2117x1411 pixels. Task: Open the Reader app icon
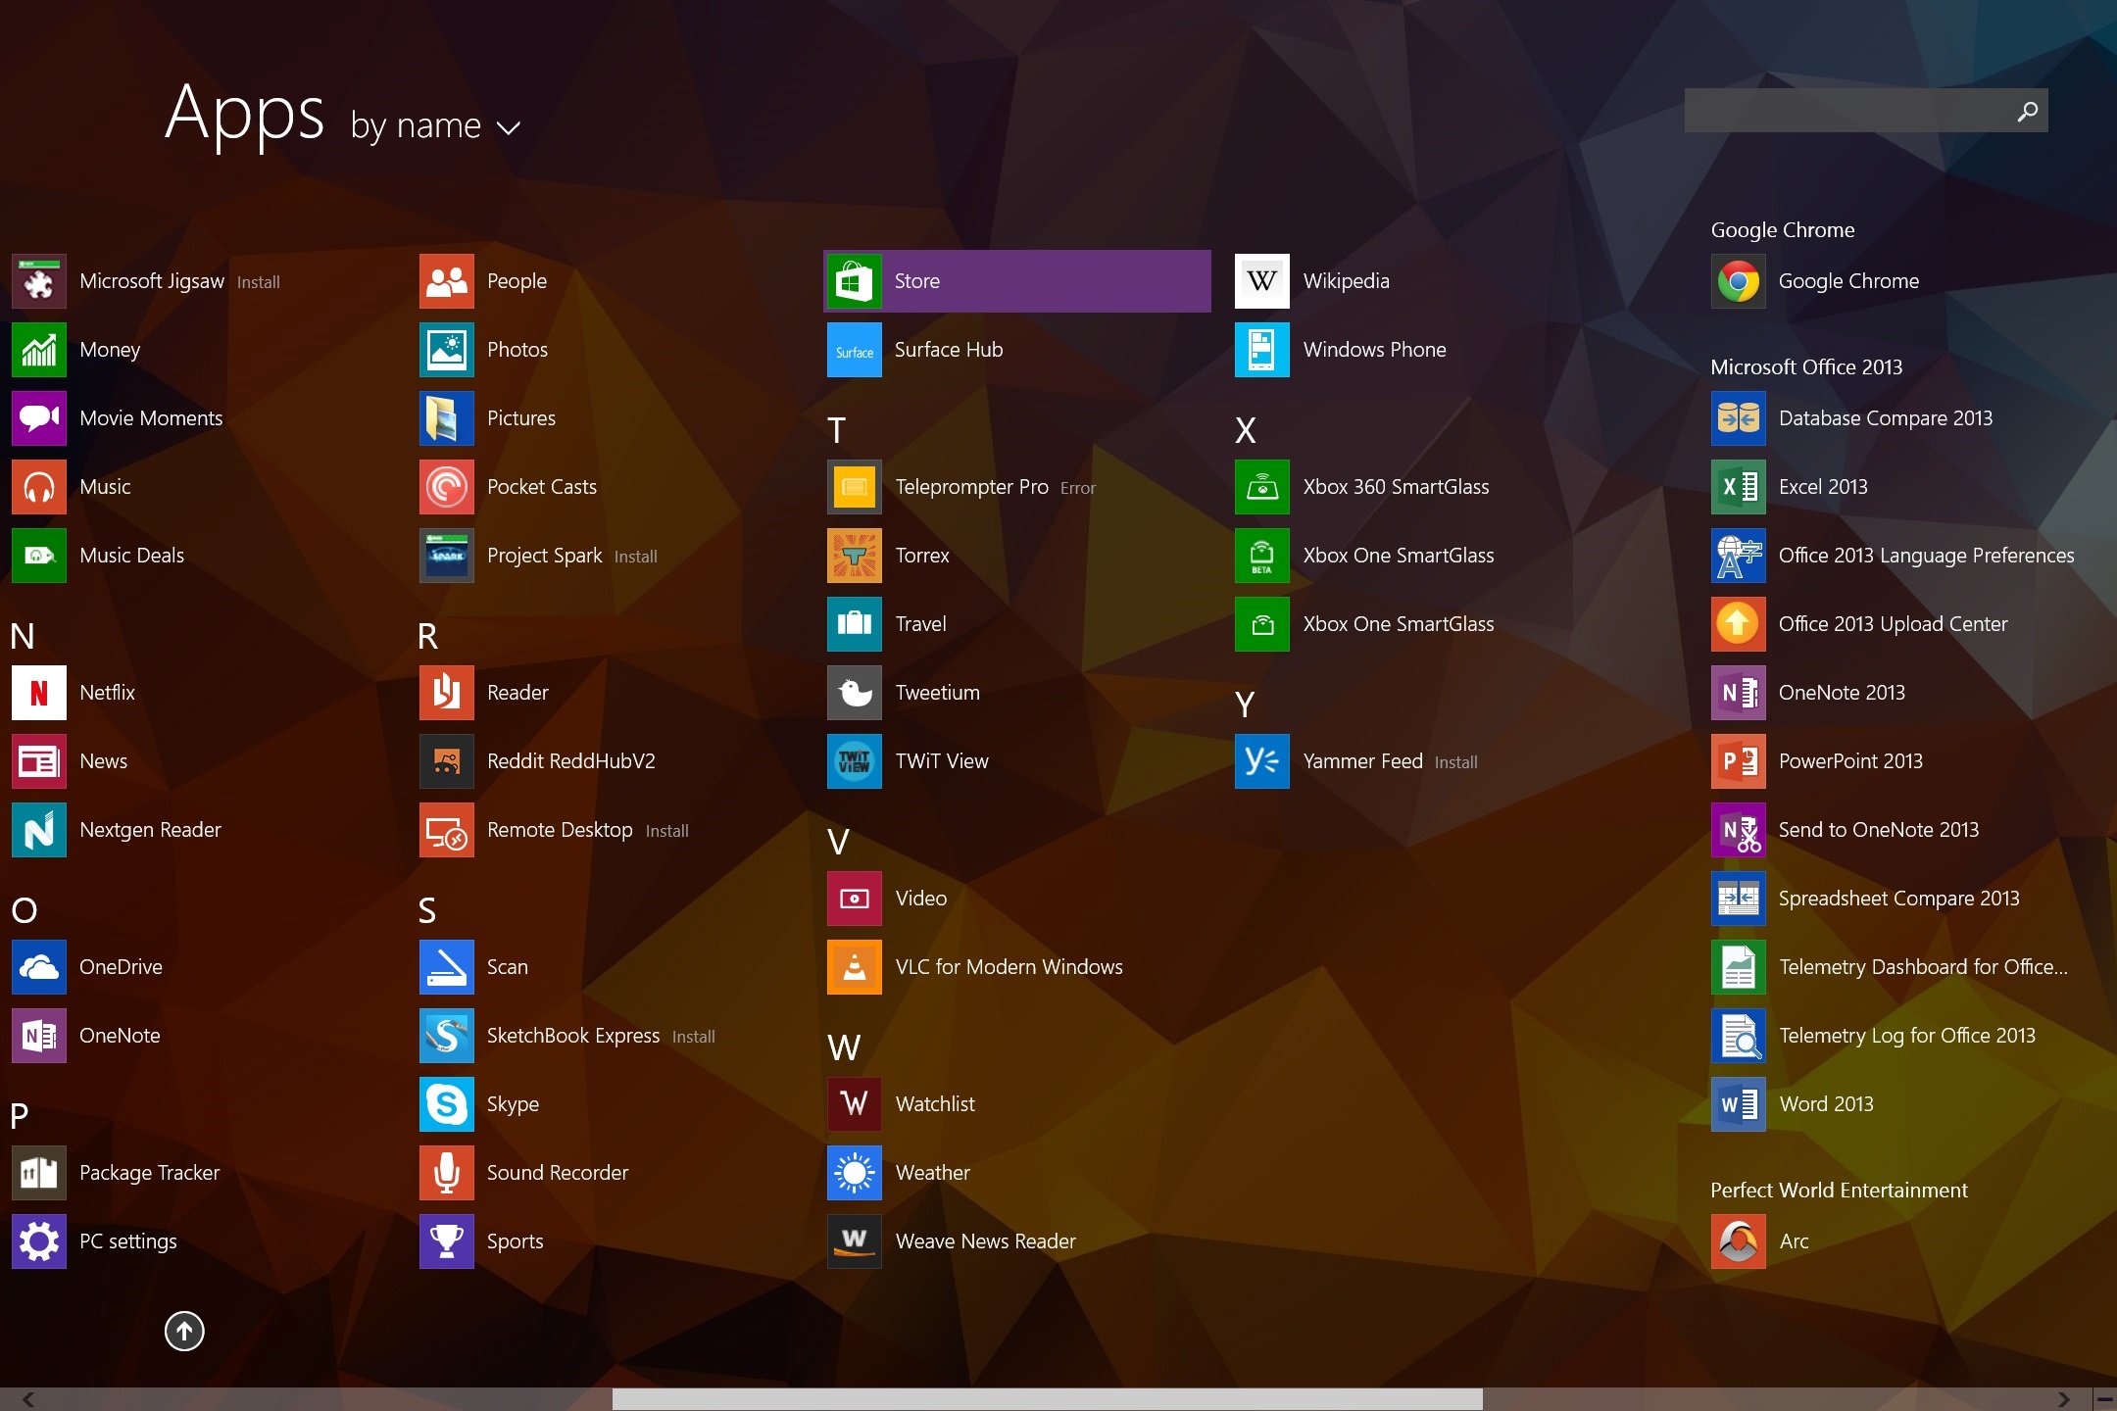pos(447,693)
